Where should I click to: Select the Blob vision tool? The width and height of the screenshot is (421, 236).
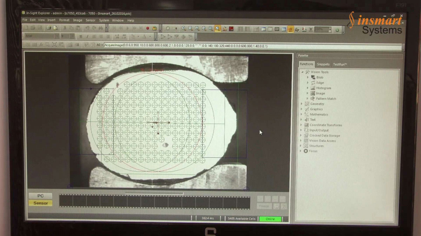pyautogui.click(x=320, y=77)
